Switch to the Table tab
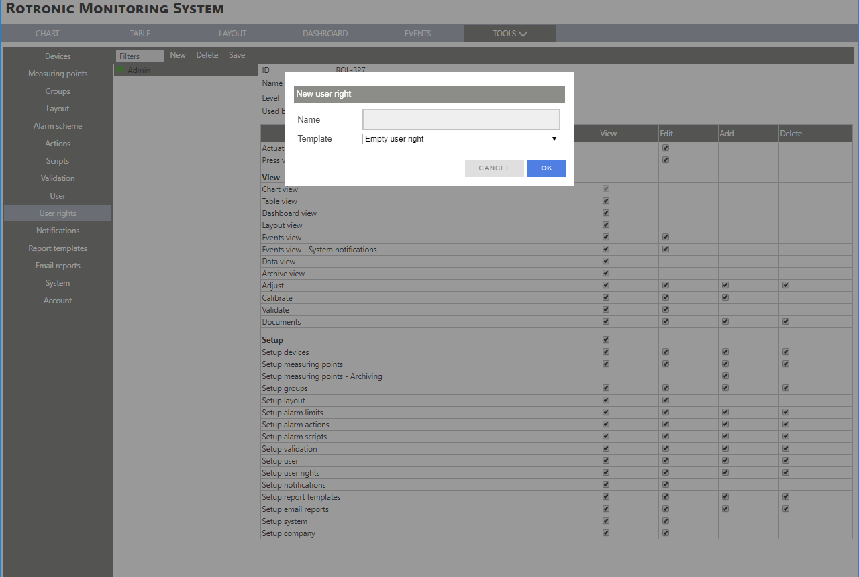 [x=140, y=34]
